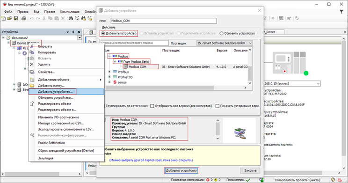Click the device list horizontal scrollbar
This screenshot has width=348, height=183.
pos(177,88)
